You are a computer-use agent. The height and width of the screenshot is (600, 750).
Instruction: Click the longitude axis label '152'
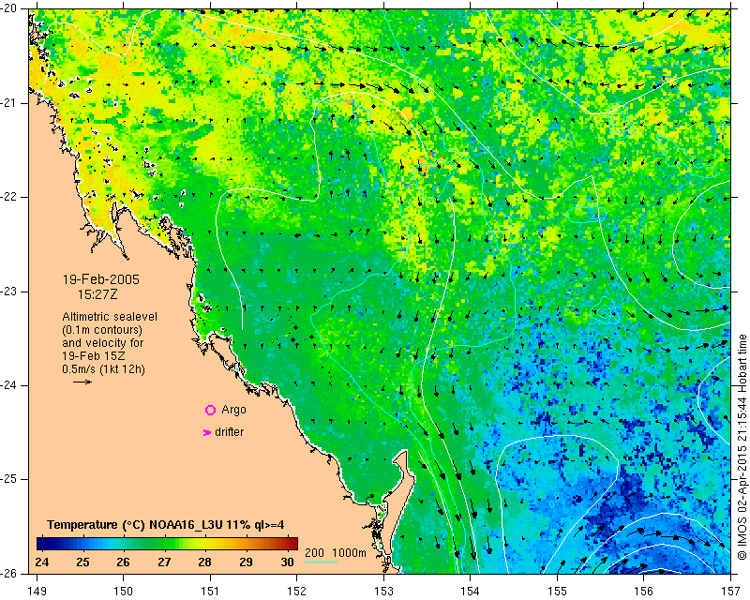(297, 592)
